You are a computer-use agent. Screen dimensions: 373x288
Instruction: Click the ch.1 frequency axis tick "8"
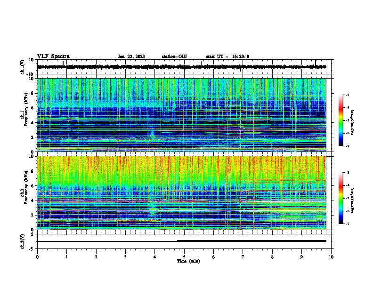32,93
